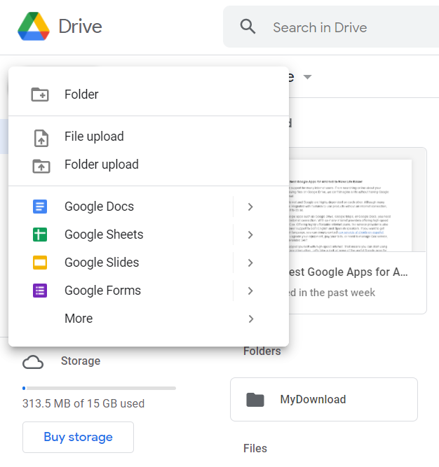
Task: Expand the Google Sheets submenu arrow
Action: tap(250, 235)
